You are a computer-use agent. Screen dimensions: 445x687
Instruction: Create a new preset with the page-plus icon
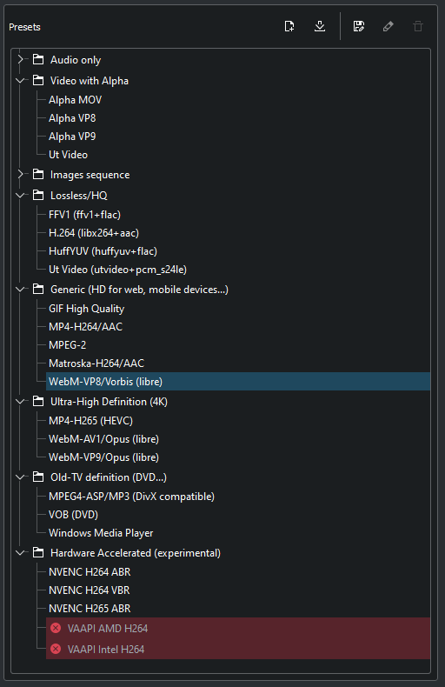289,26
